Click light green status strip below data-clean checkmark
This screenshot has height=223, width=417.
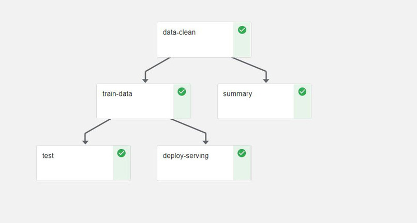tap(242, 46)
